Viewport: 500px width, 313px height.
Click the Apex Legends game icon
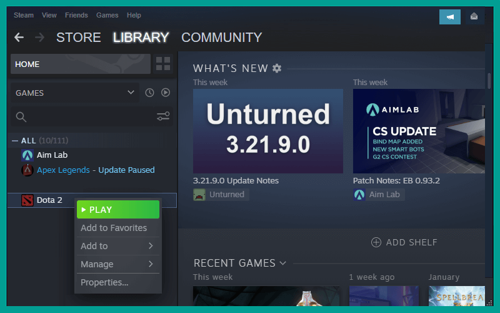27,170
